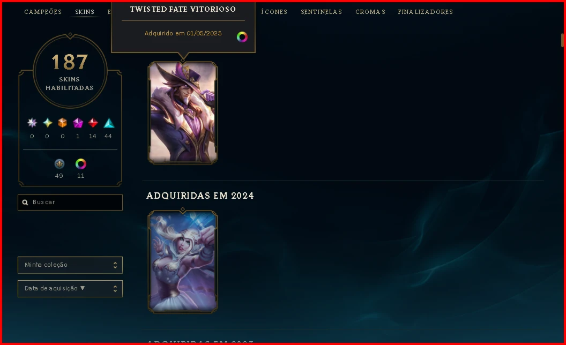Click the search magnifier icon
Screen dimensions: 566x345
[x=25, y=202]
